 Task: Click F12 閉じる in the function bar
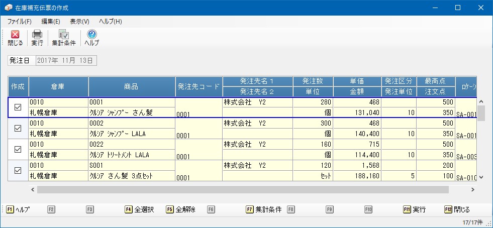pyautogui.click(x=457, y=209)
